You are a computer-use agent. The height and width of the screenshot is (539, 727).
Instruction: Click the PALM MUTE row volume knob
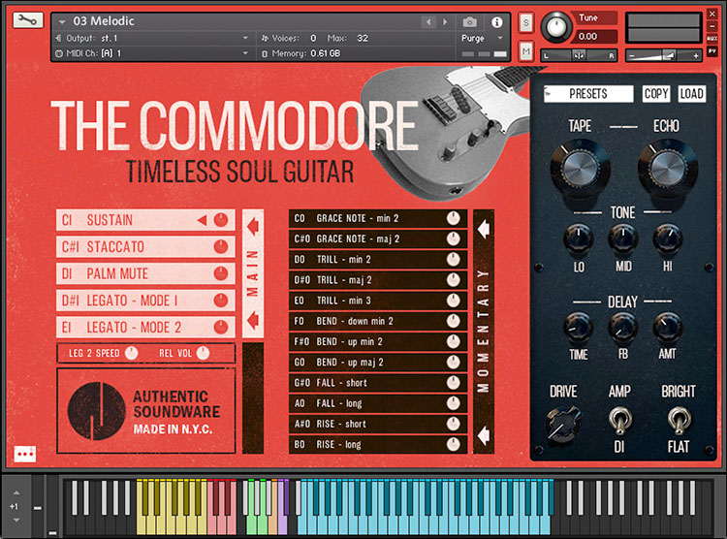pyautogui.click(x=221, y=273)
